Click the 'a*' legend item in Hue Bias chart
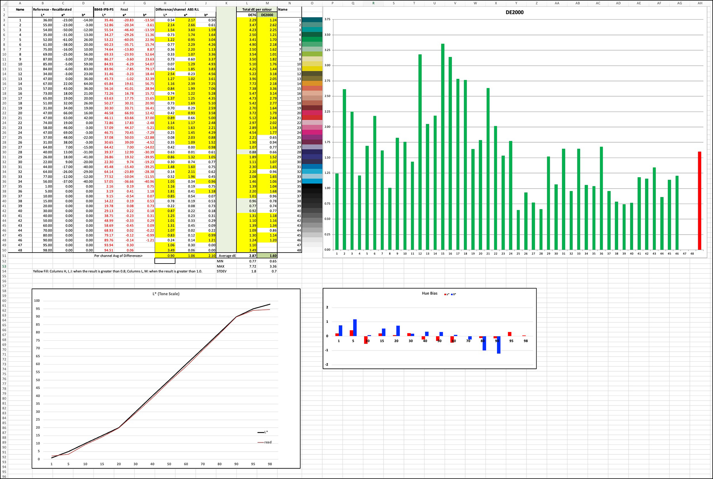The width and height of the screenshot is (713, 479). point(447,294)
